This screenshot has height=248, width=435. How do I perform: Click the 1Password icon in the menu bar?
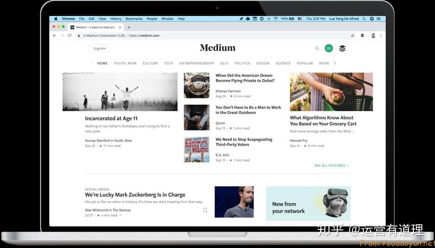point(262,19)
